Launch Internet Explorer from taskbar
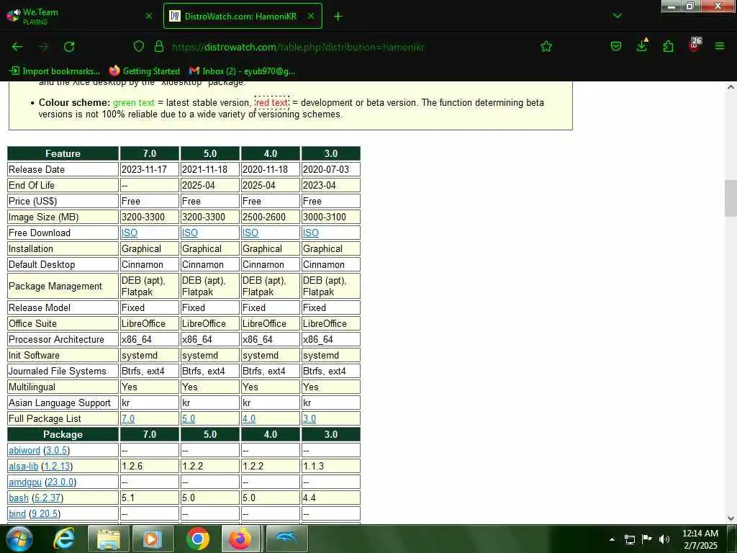The image size is (737, 553). pos(64,539)
